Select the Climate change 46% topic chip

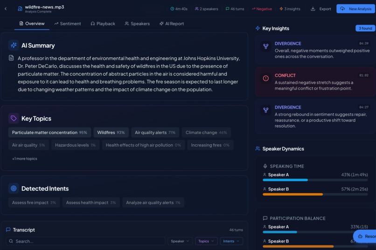click(x=206, y=132)
